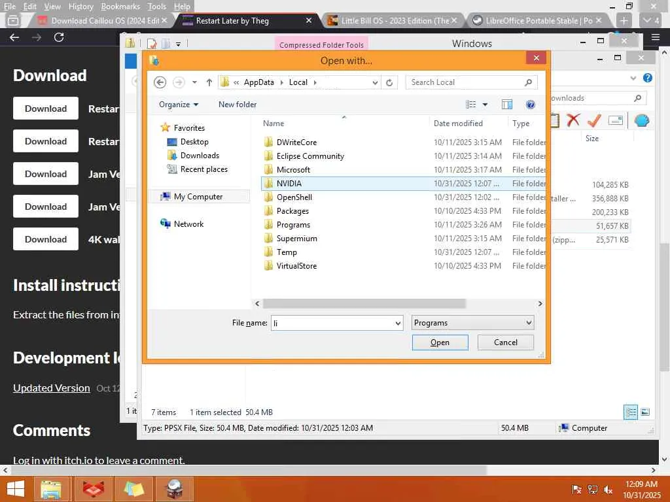The width and height of the screenshot is (670, 502).
Task: Open File Explorer from the taskbar
Action: (51, 489)
